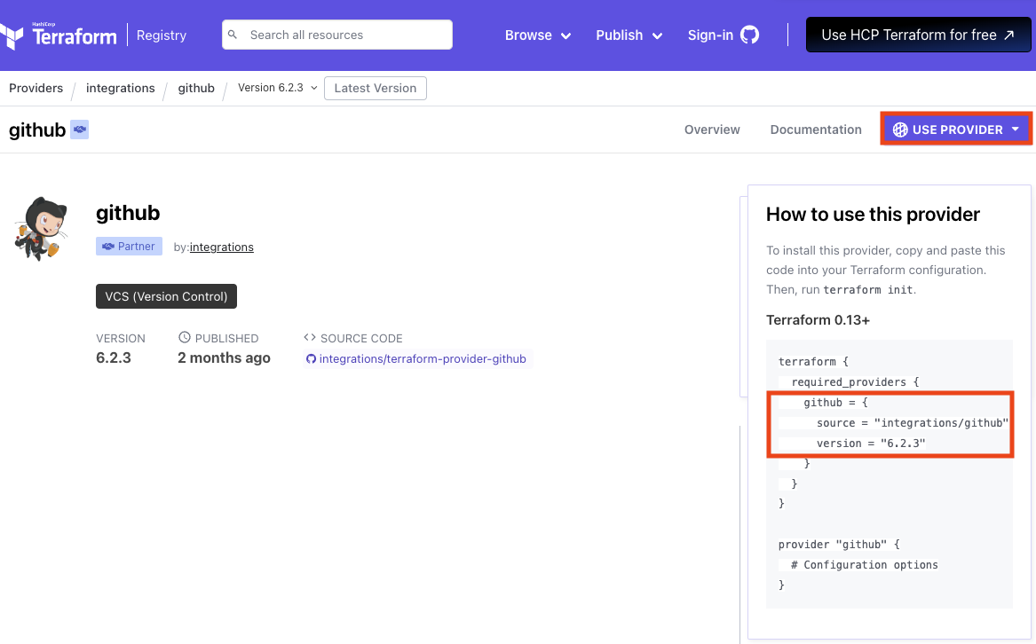This screenshot has width=1036, height=644.
Task: Click the required_providers { code line
Action: [x=855, y=381]
